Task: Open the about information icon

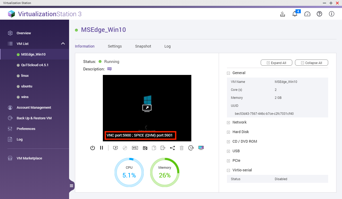Action: pos(332,14)
